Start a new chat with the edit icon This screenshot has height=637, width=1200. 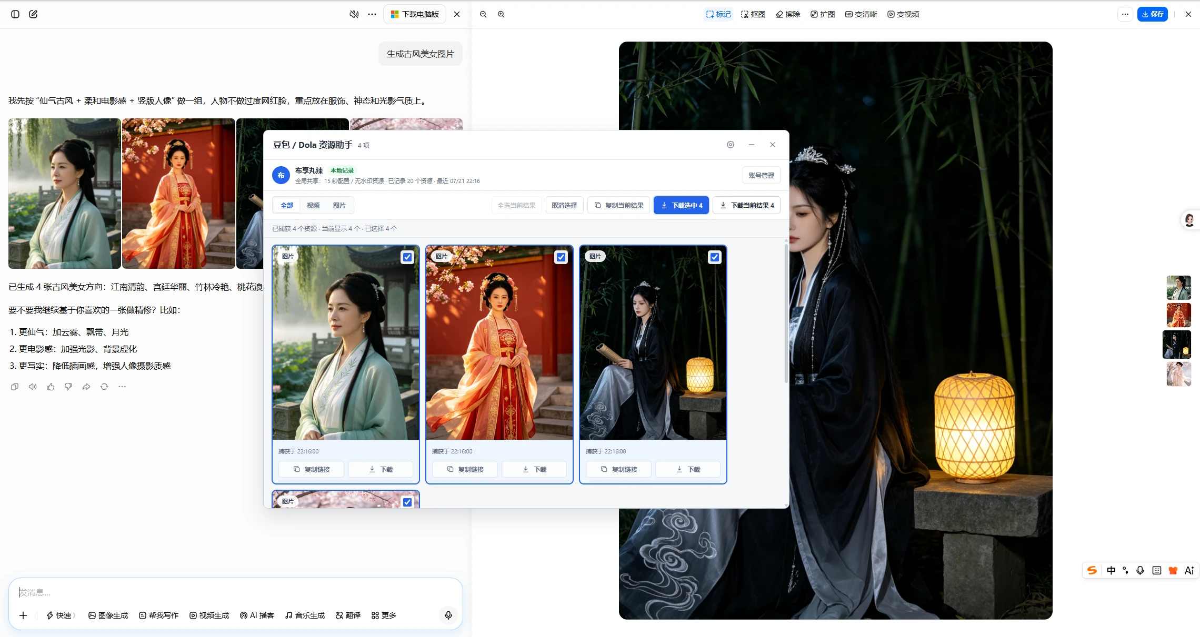pyautogui.click(x=33, y=14)
